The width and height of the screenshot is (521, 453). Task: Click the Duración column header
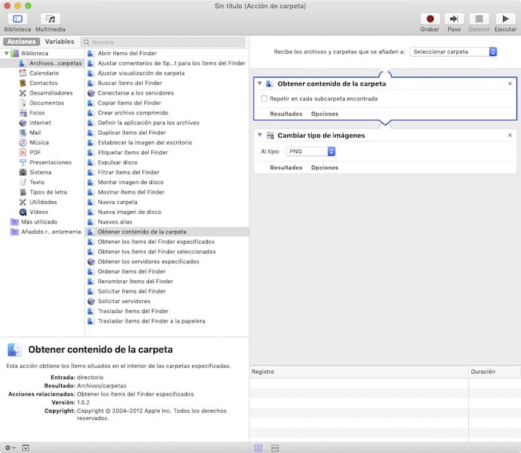[484, 371]
